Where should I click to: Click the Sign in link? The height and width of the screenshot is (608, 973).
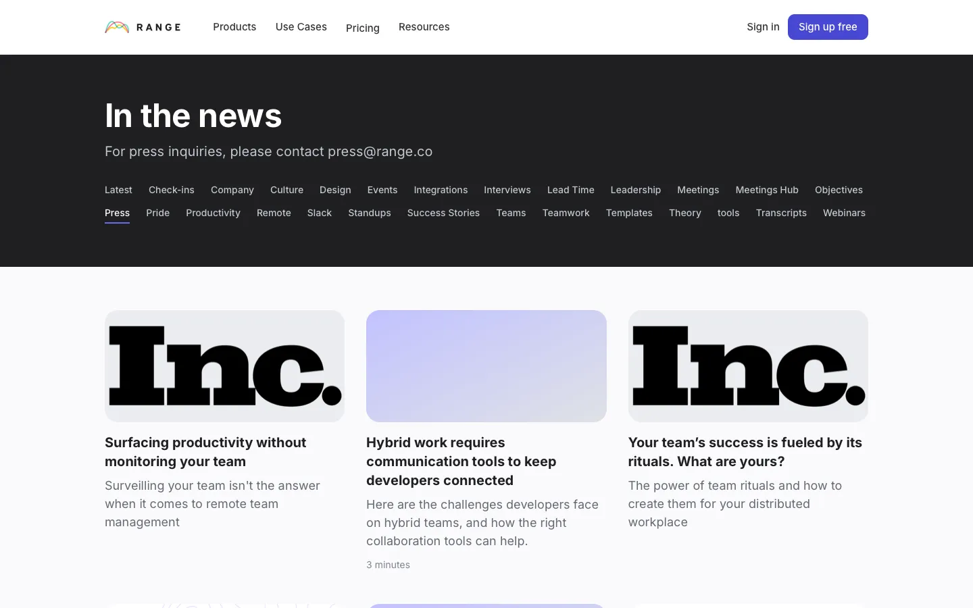tap(763, 27)
